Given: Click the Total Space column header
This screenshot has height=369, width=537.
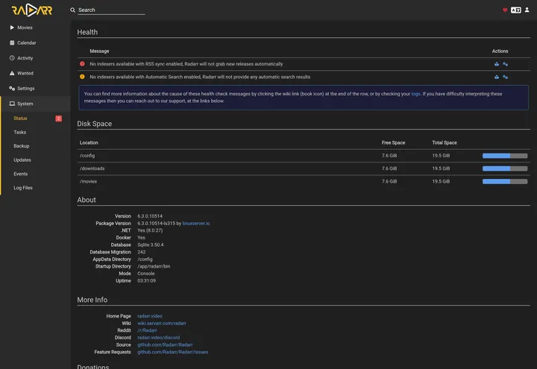Looking at the screenshot, I should click(445, 142).
